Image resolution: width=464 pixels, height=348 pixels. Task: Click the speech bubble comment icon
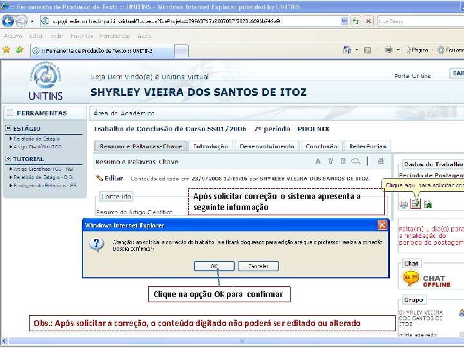click(x=355, y=161)
